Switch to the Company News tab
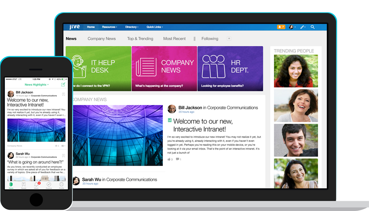The height and width of the screenshot is (211, 369). tap(101, 39)
